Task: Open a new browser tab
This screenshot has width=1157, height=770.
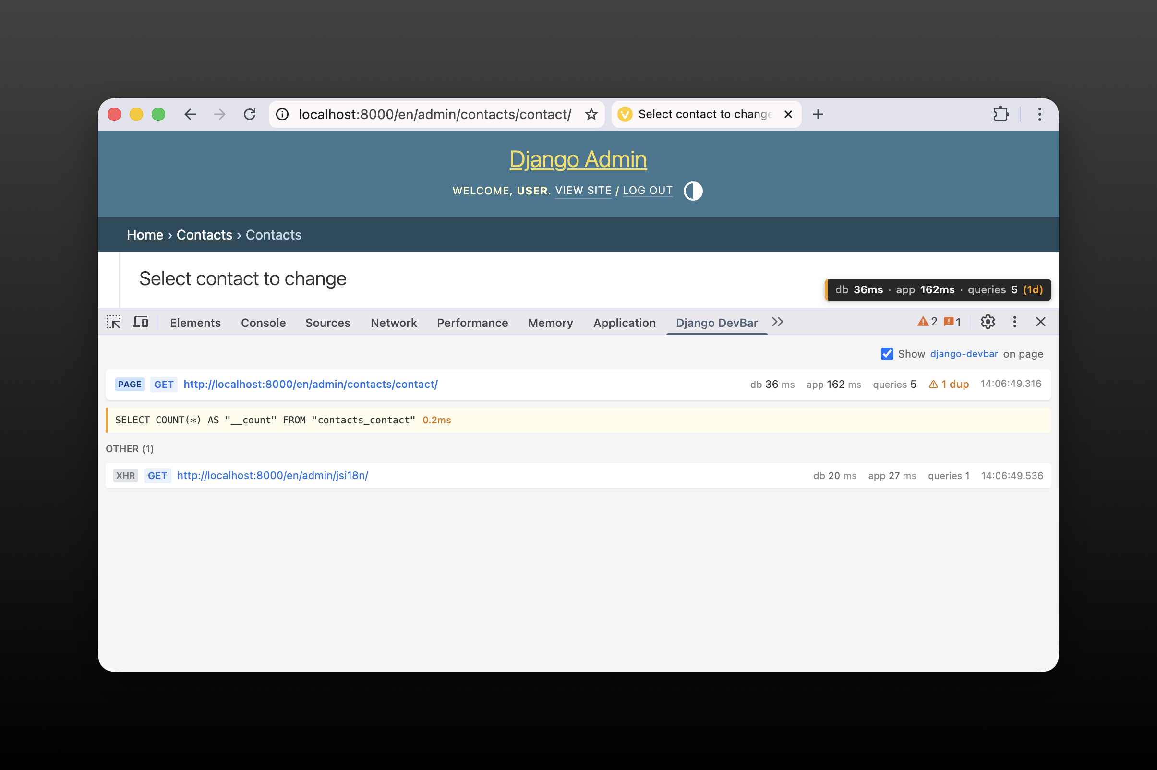Action: click(818, 114)
